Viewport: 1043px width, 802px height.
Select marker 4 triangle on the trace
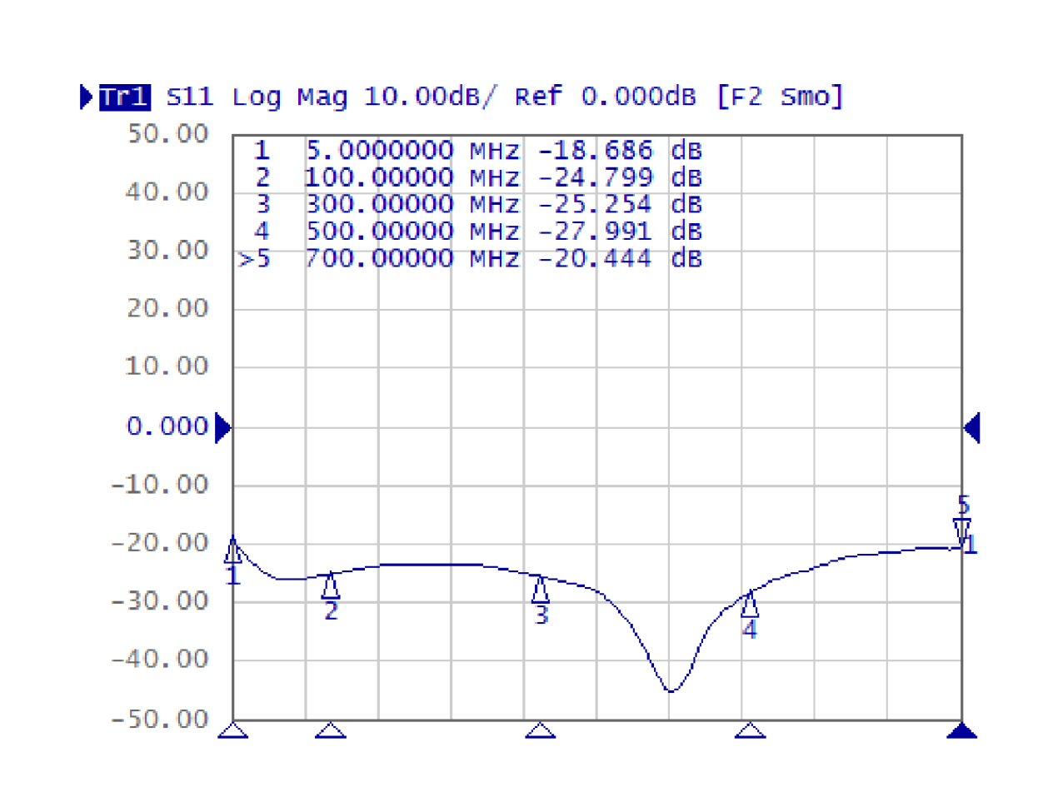tap(750, 604)
